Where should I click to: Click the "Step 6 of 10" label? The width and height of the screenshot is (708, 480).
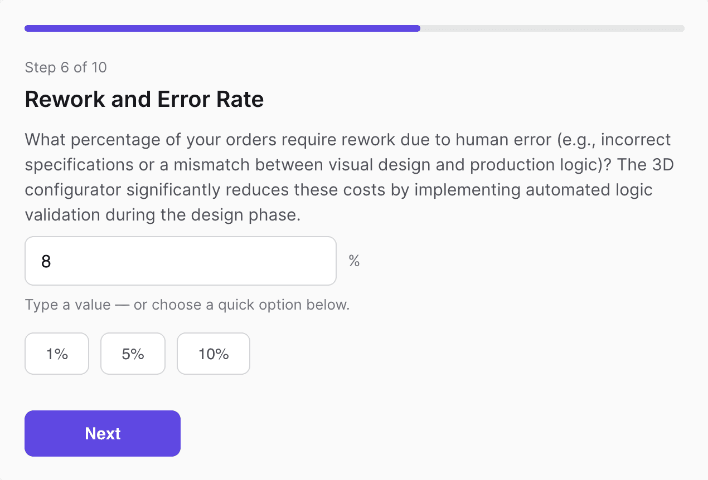tap(66, 68)
